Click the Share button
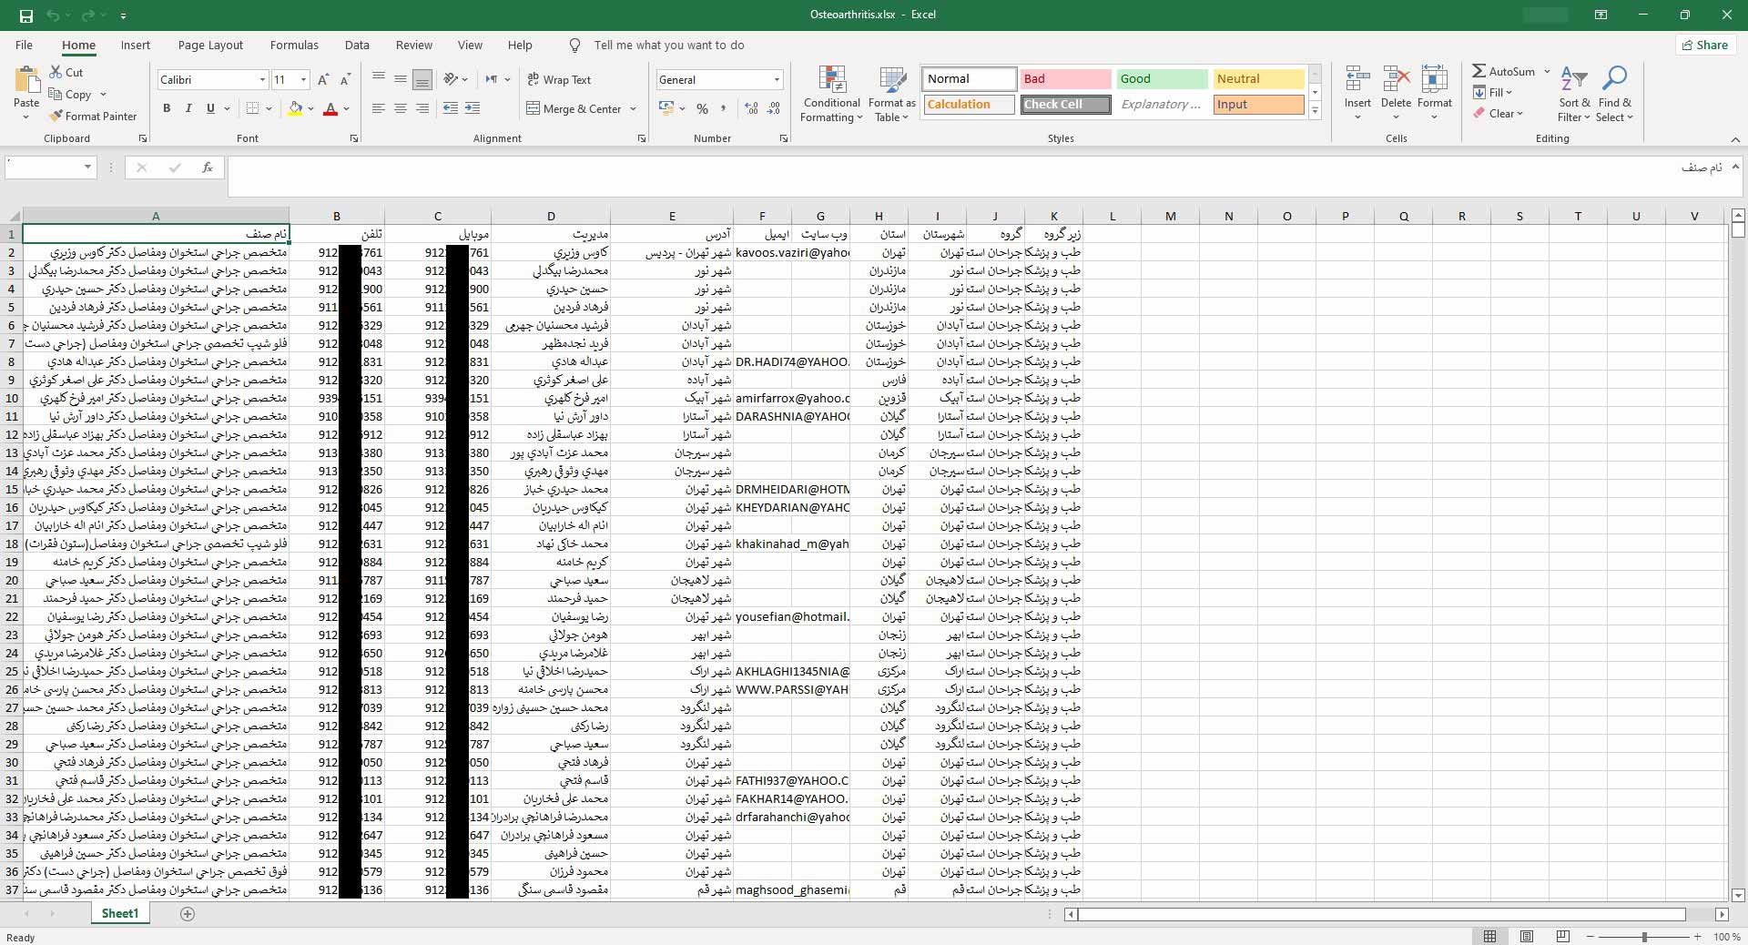 (1705, 45)
